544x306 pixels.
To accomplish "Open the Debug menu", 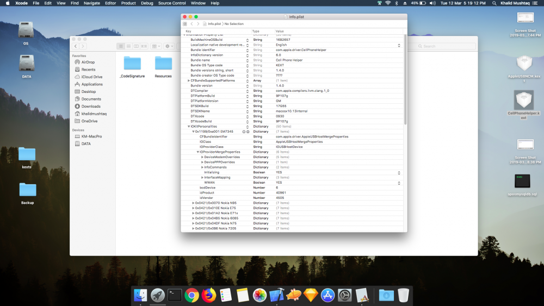I will [147, 3].
